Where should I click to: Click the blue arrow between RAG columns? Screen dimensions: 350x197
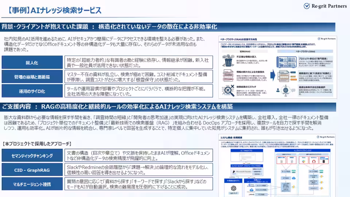tap(273, 75)
